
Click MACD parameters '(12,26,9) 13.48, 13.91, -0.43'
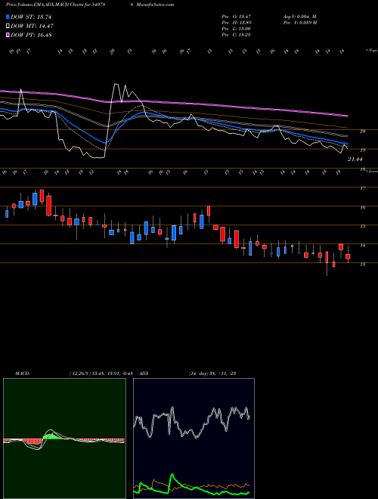101,373
